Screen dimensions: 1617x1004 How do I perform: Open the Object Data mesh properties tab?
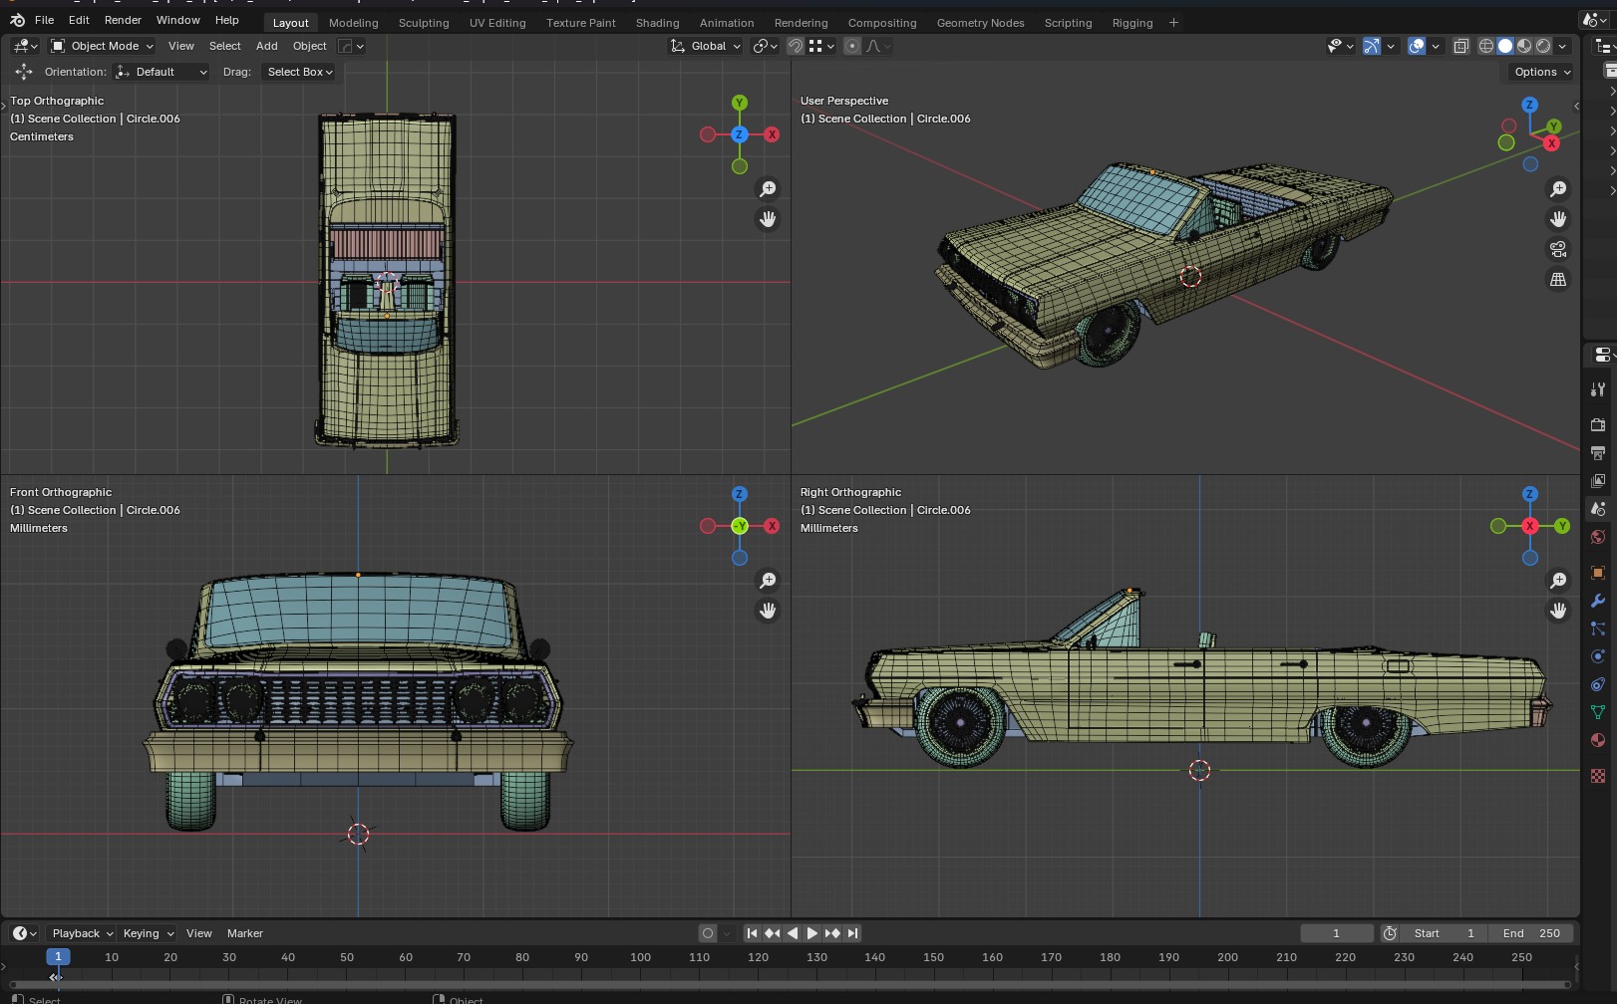tap(1598, 712)
